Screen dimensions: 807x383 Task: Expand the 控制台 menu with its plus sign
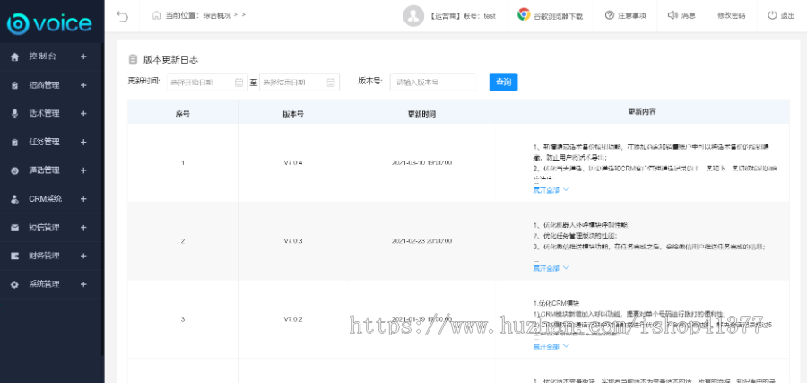pos(83,57)
